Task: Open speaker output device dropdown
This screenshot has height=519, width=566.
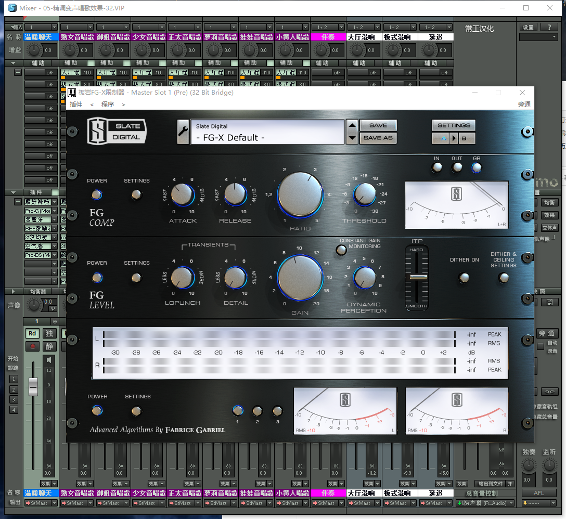Action: (511, 503)
